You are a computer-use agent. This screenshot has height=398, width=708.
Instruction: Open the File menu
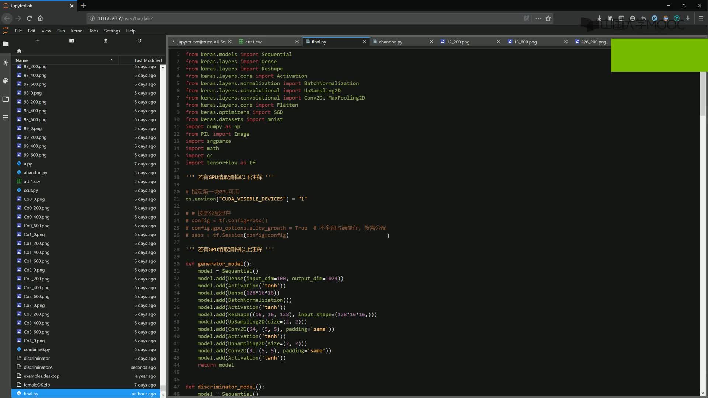pos(18,31)
